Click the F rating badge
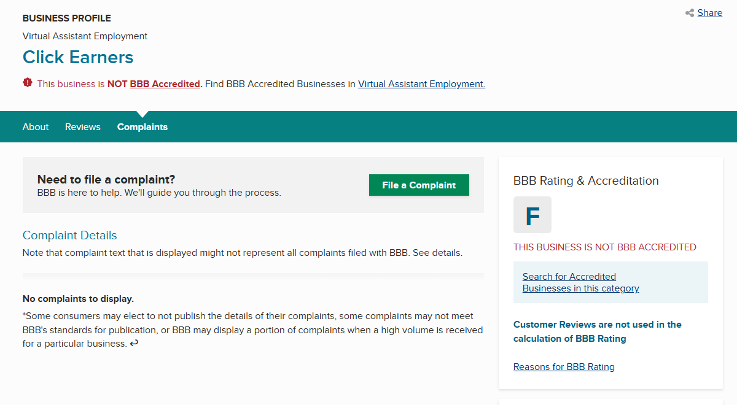Viewport: 737px width, 405px height. click(x=532, y=215)
